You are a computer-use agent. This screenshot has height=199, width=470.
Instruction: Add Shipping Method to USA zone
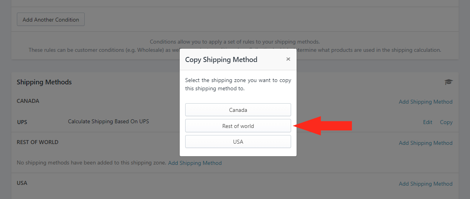point(425,184)
